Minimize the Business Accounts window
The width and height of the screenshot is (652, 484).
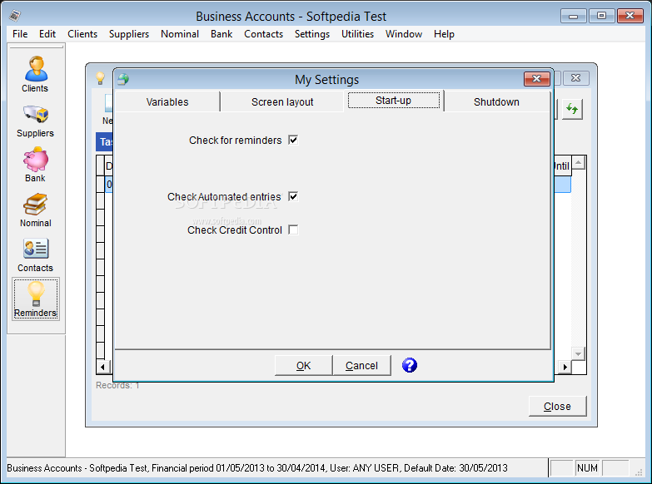tap(573, 16)
